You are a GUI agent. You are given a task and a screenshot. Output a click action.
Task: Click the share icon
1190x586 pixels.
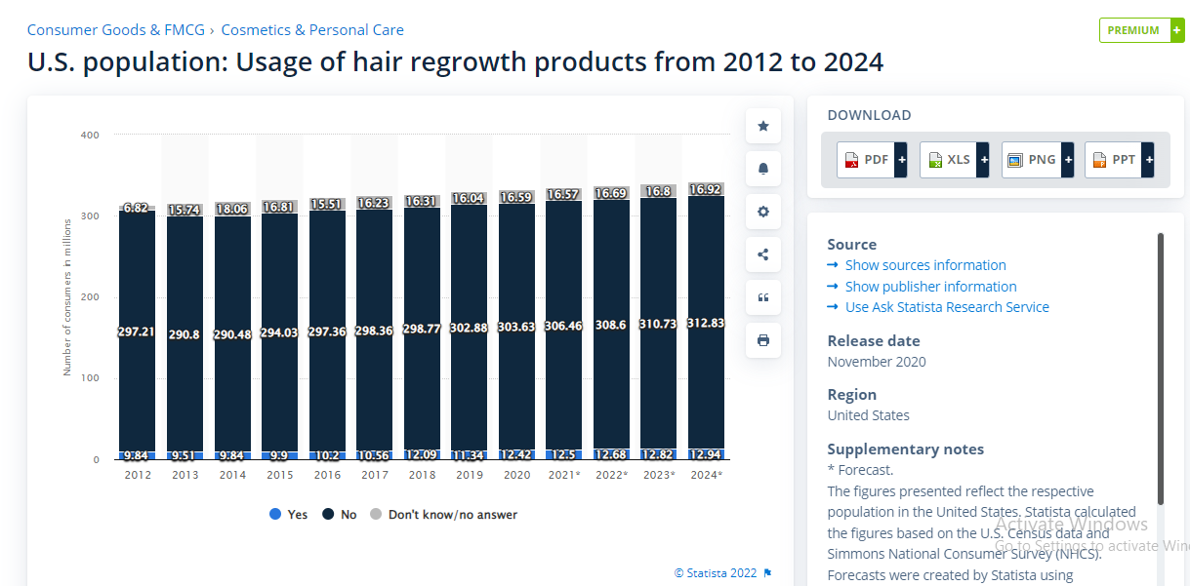point(763,254)
